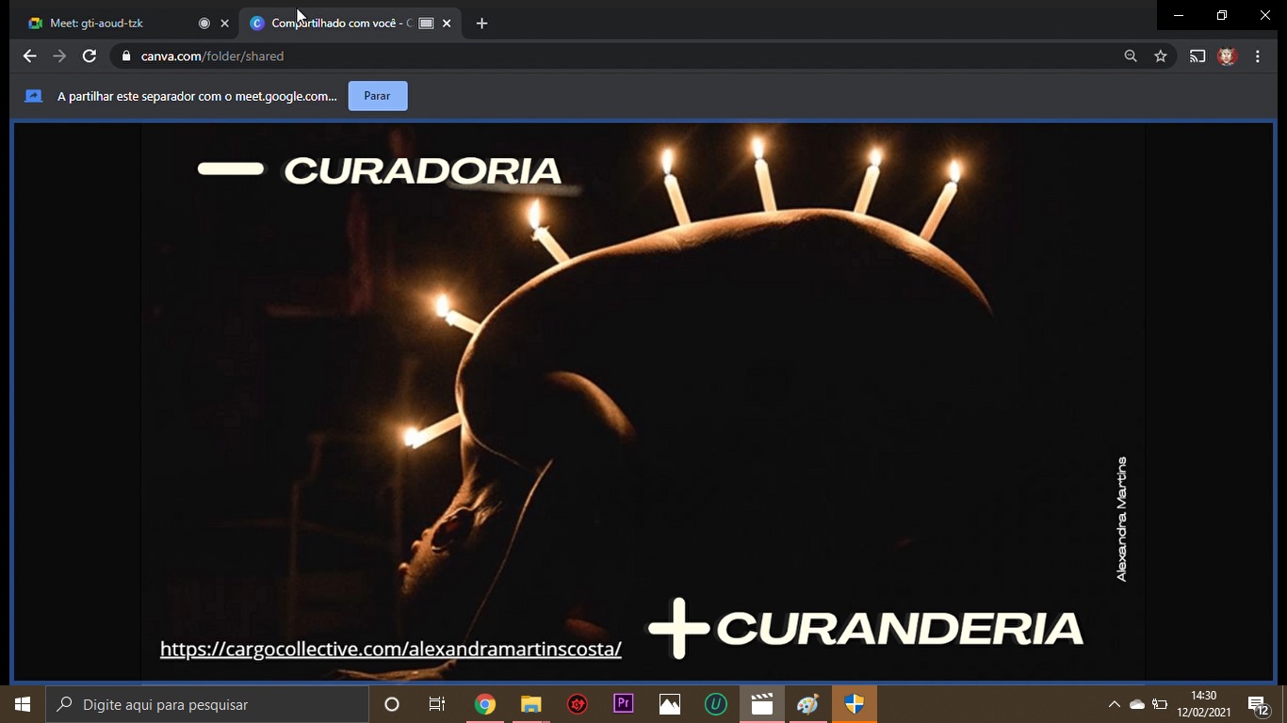Click the Windows taskbar search box
Screen dimensions: 1287x723
click(x=207, y=704)
